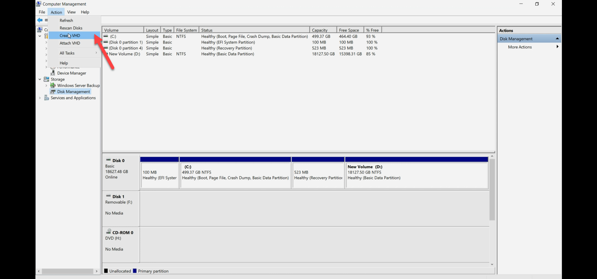Viewport: 597px width, 279px height.
Task: Click the Computer Management root node icon
Action: 40,30
